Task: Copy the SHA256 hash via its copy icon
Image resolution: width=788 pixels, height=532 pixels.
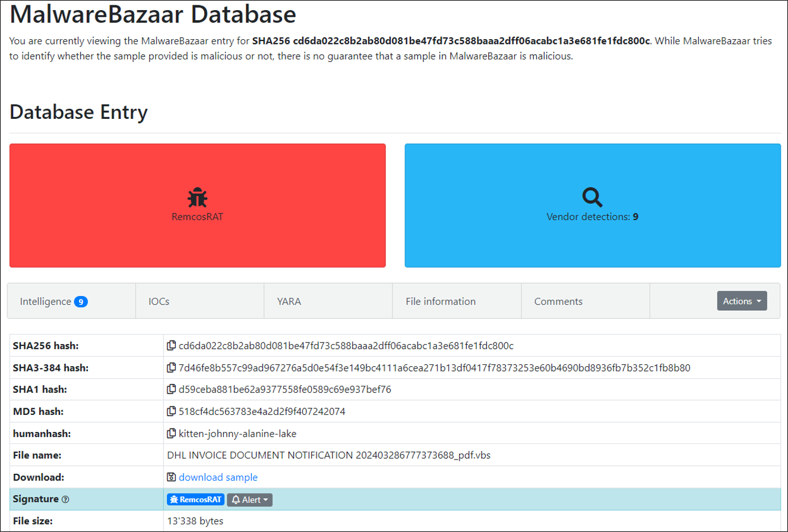Action: point(172,345)
